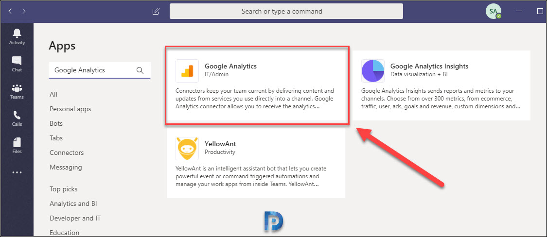Open the YellowAnt app card

click(256, 163)
